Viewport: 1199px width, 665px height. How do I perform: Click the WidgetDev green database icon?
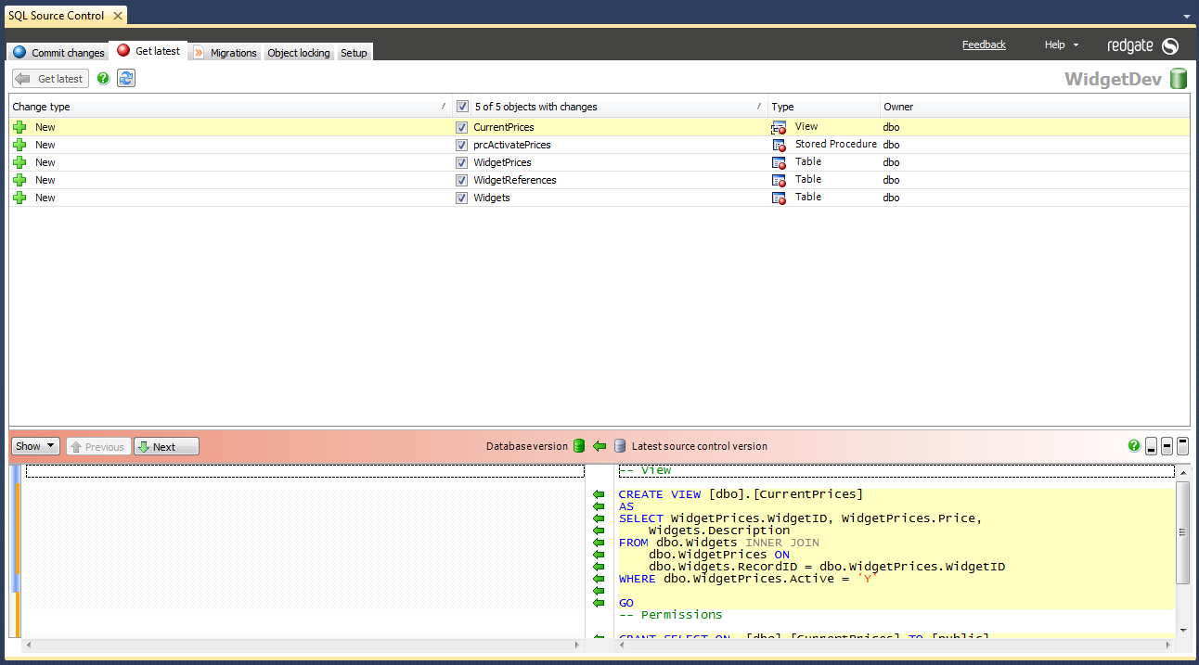(x=1178, y=79)
